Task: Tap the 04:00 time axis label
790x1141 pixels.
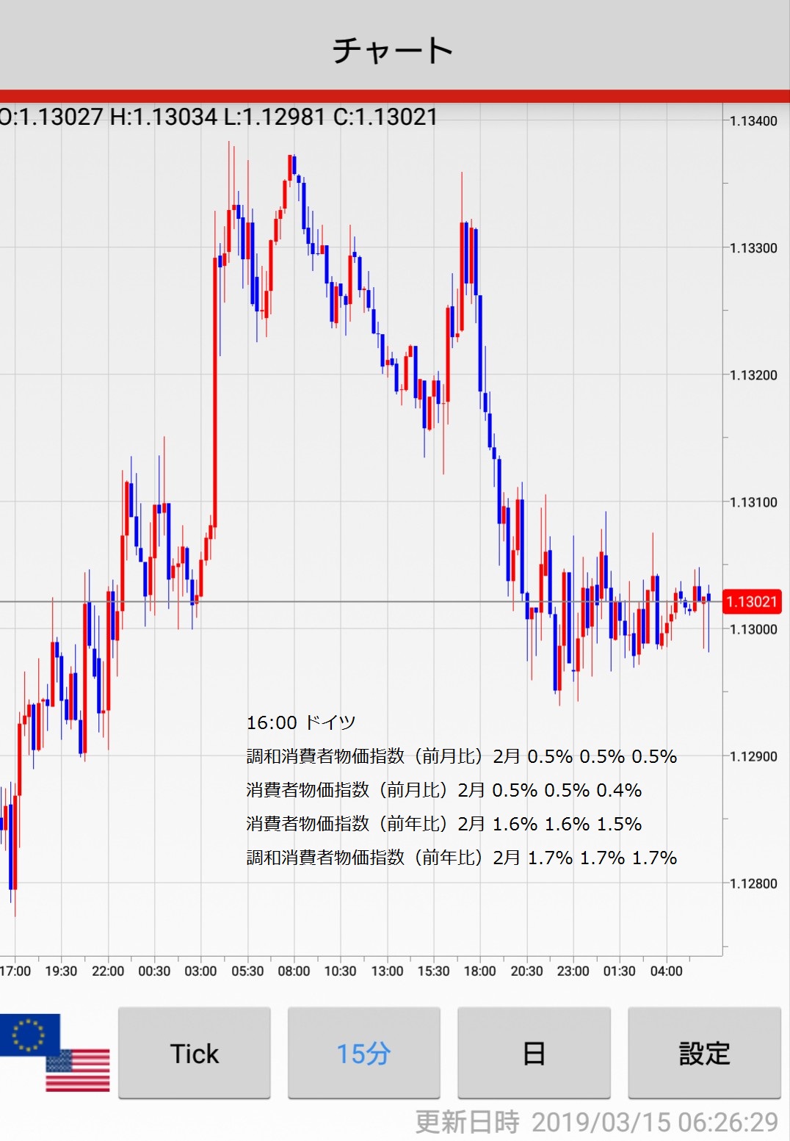Action: point(666,971)
